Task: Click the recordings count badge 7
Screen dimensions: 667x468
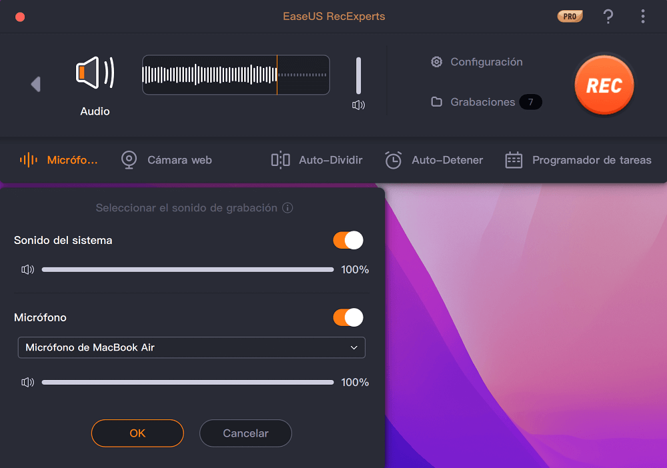Action: 530,102
